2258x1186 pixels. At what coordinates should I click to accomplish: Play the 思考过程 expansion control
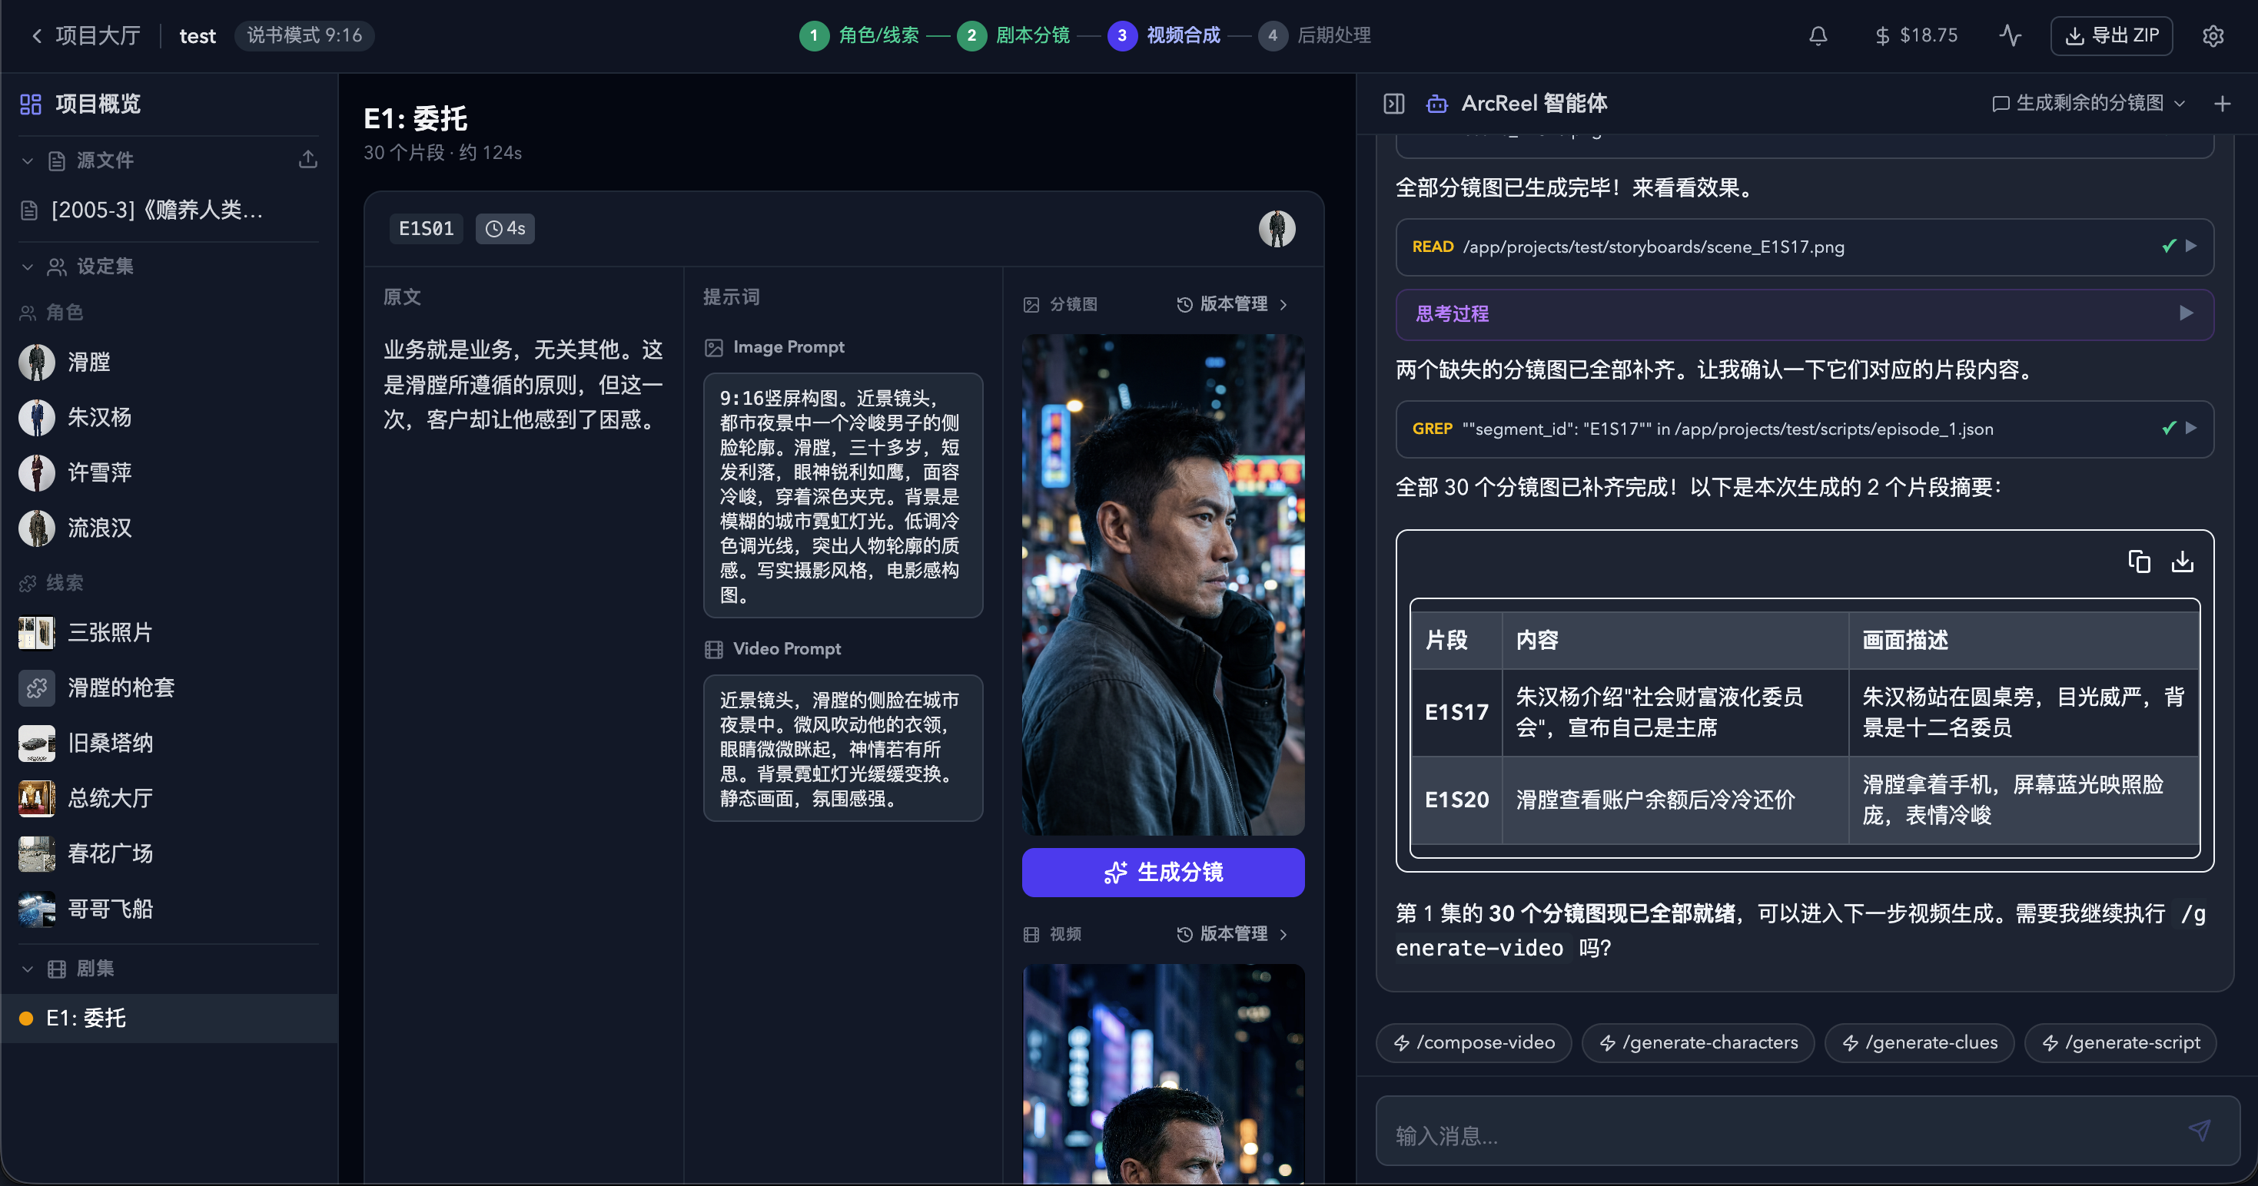point(2186,313)
